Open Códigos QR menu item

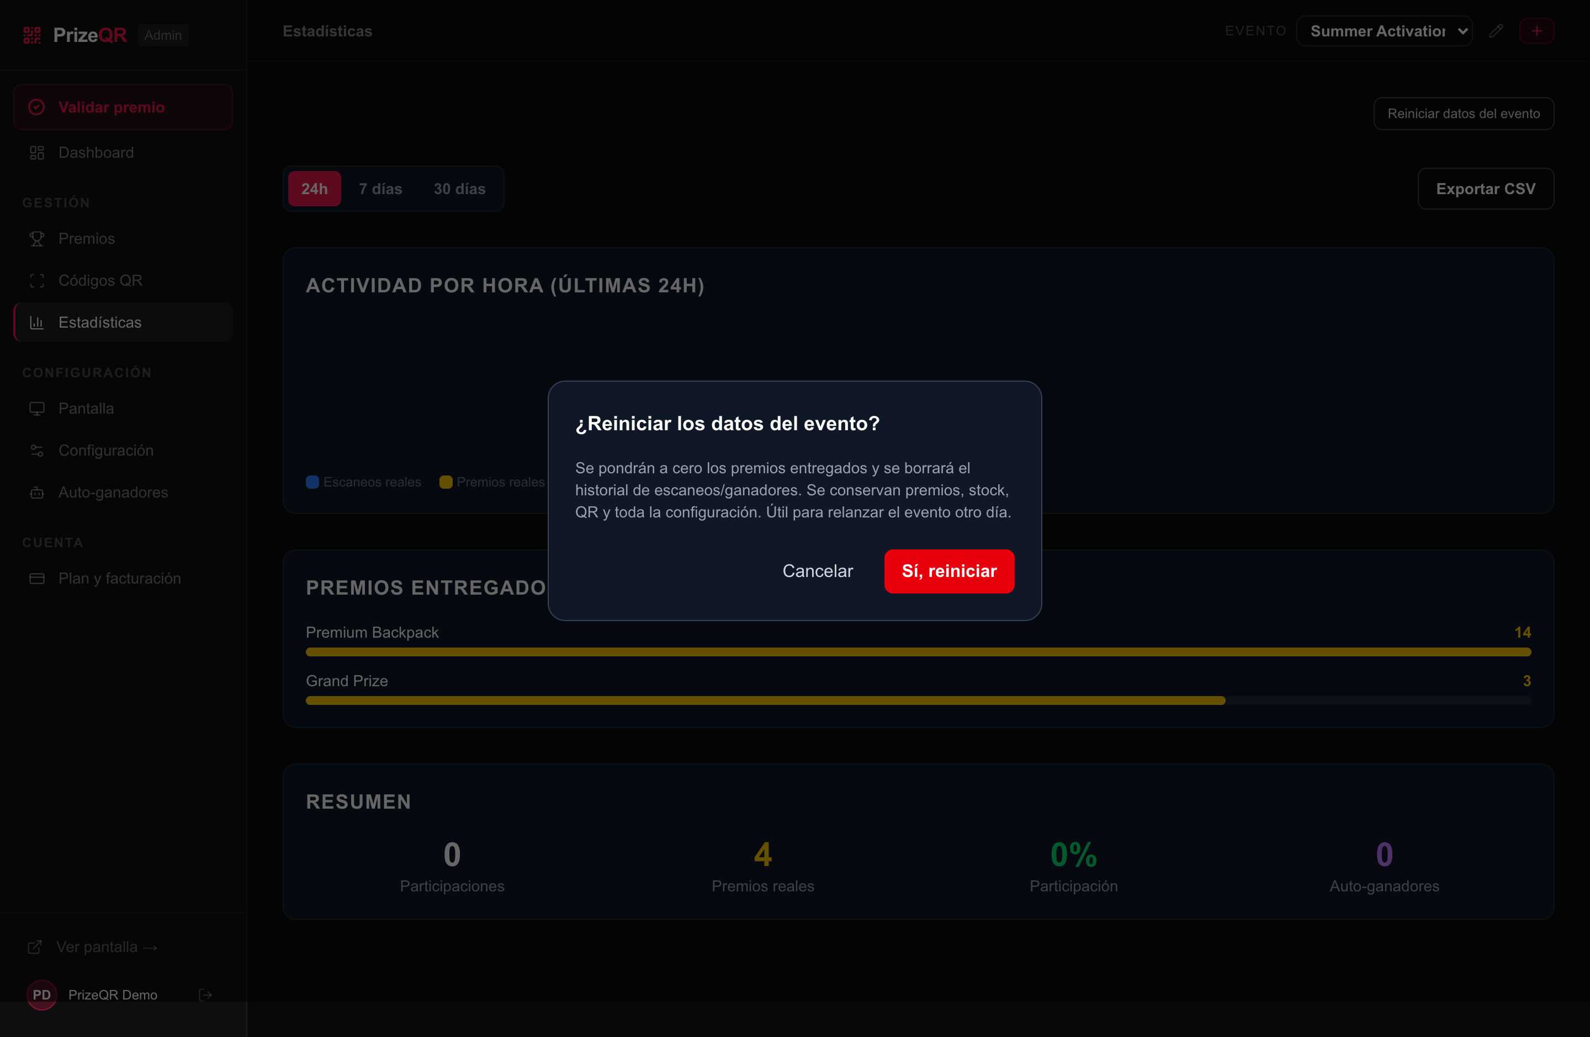123,281
